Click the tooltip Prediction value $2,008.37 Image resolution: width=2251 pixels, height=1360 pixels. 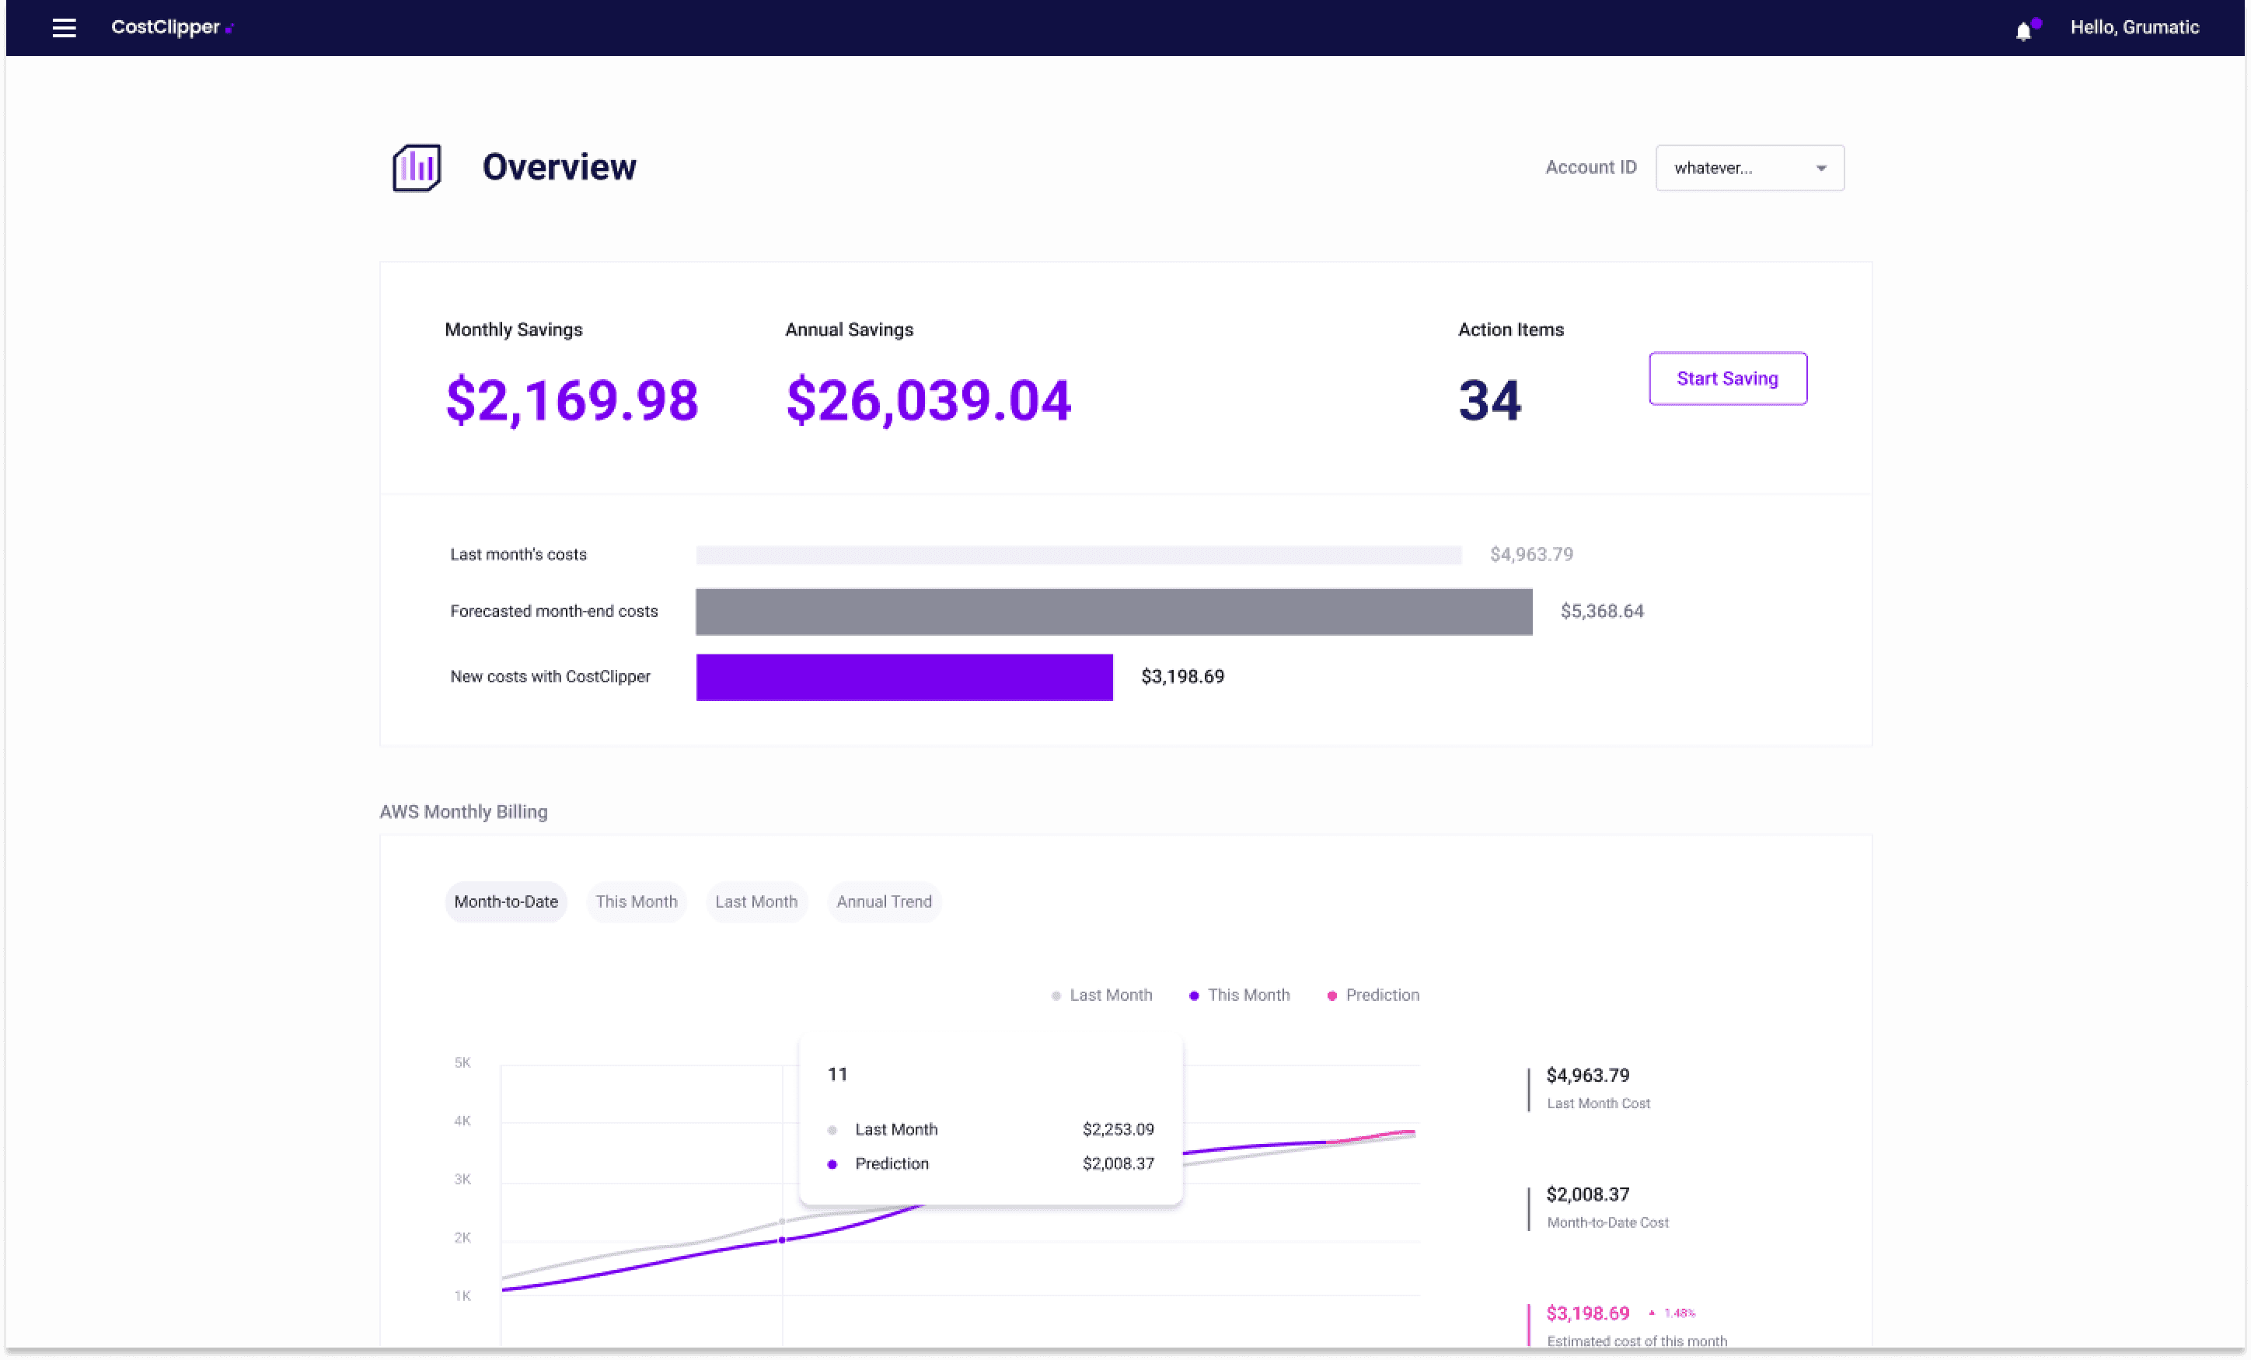click(x=1119, y=1163)
